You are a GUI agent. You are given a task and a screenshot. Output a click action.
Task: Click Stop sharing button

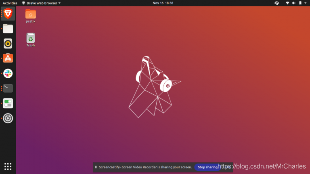tap(207, 167)
